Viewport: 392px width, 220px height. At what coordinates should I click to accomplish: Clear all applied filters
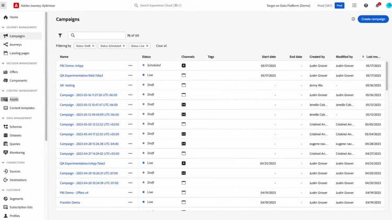162,46
